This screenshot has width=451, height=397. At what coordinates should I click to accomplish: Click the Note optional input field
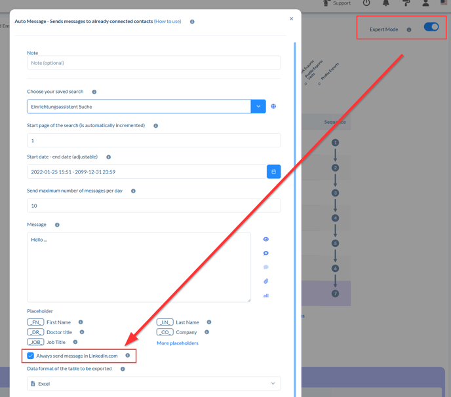153,63
